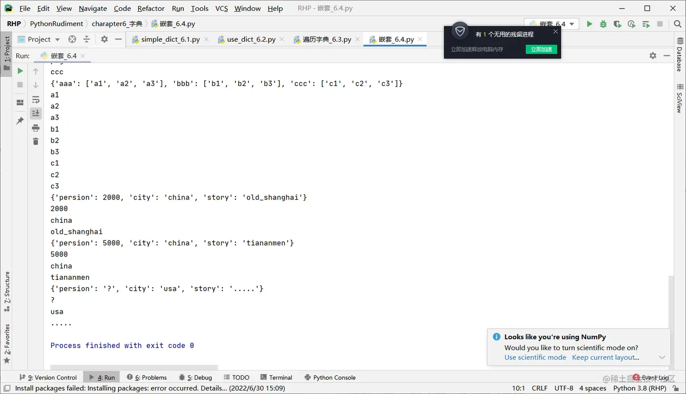
Task: Open the profiler run icon
Action: (632, 24)
